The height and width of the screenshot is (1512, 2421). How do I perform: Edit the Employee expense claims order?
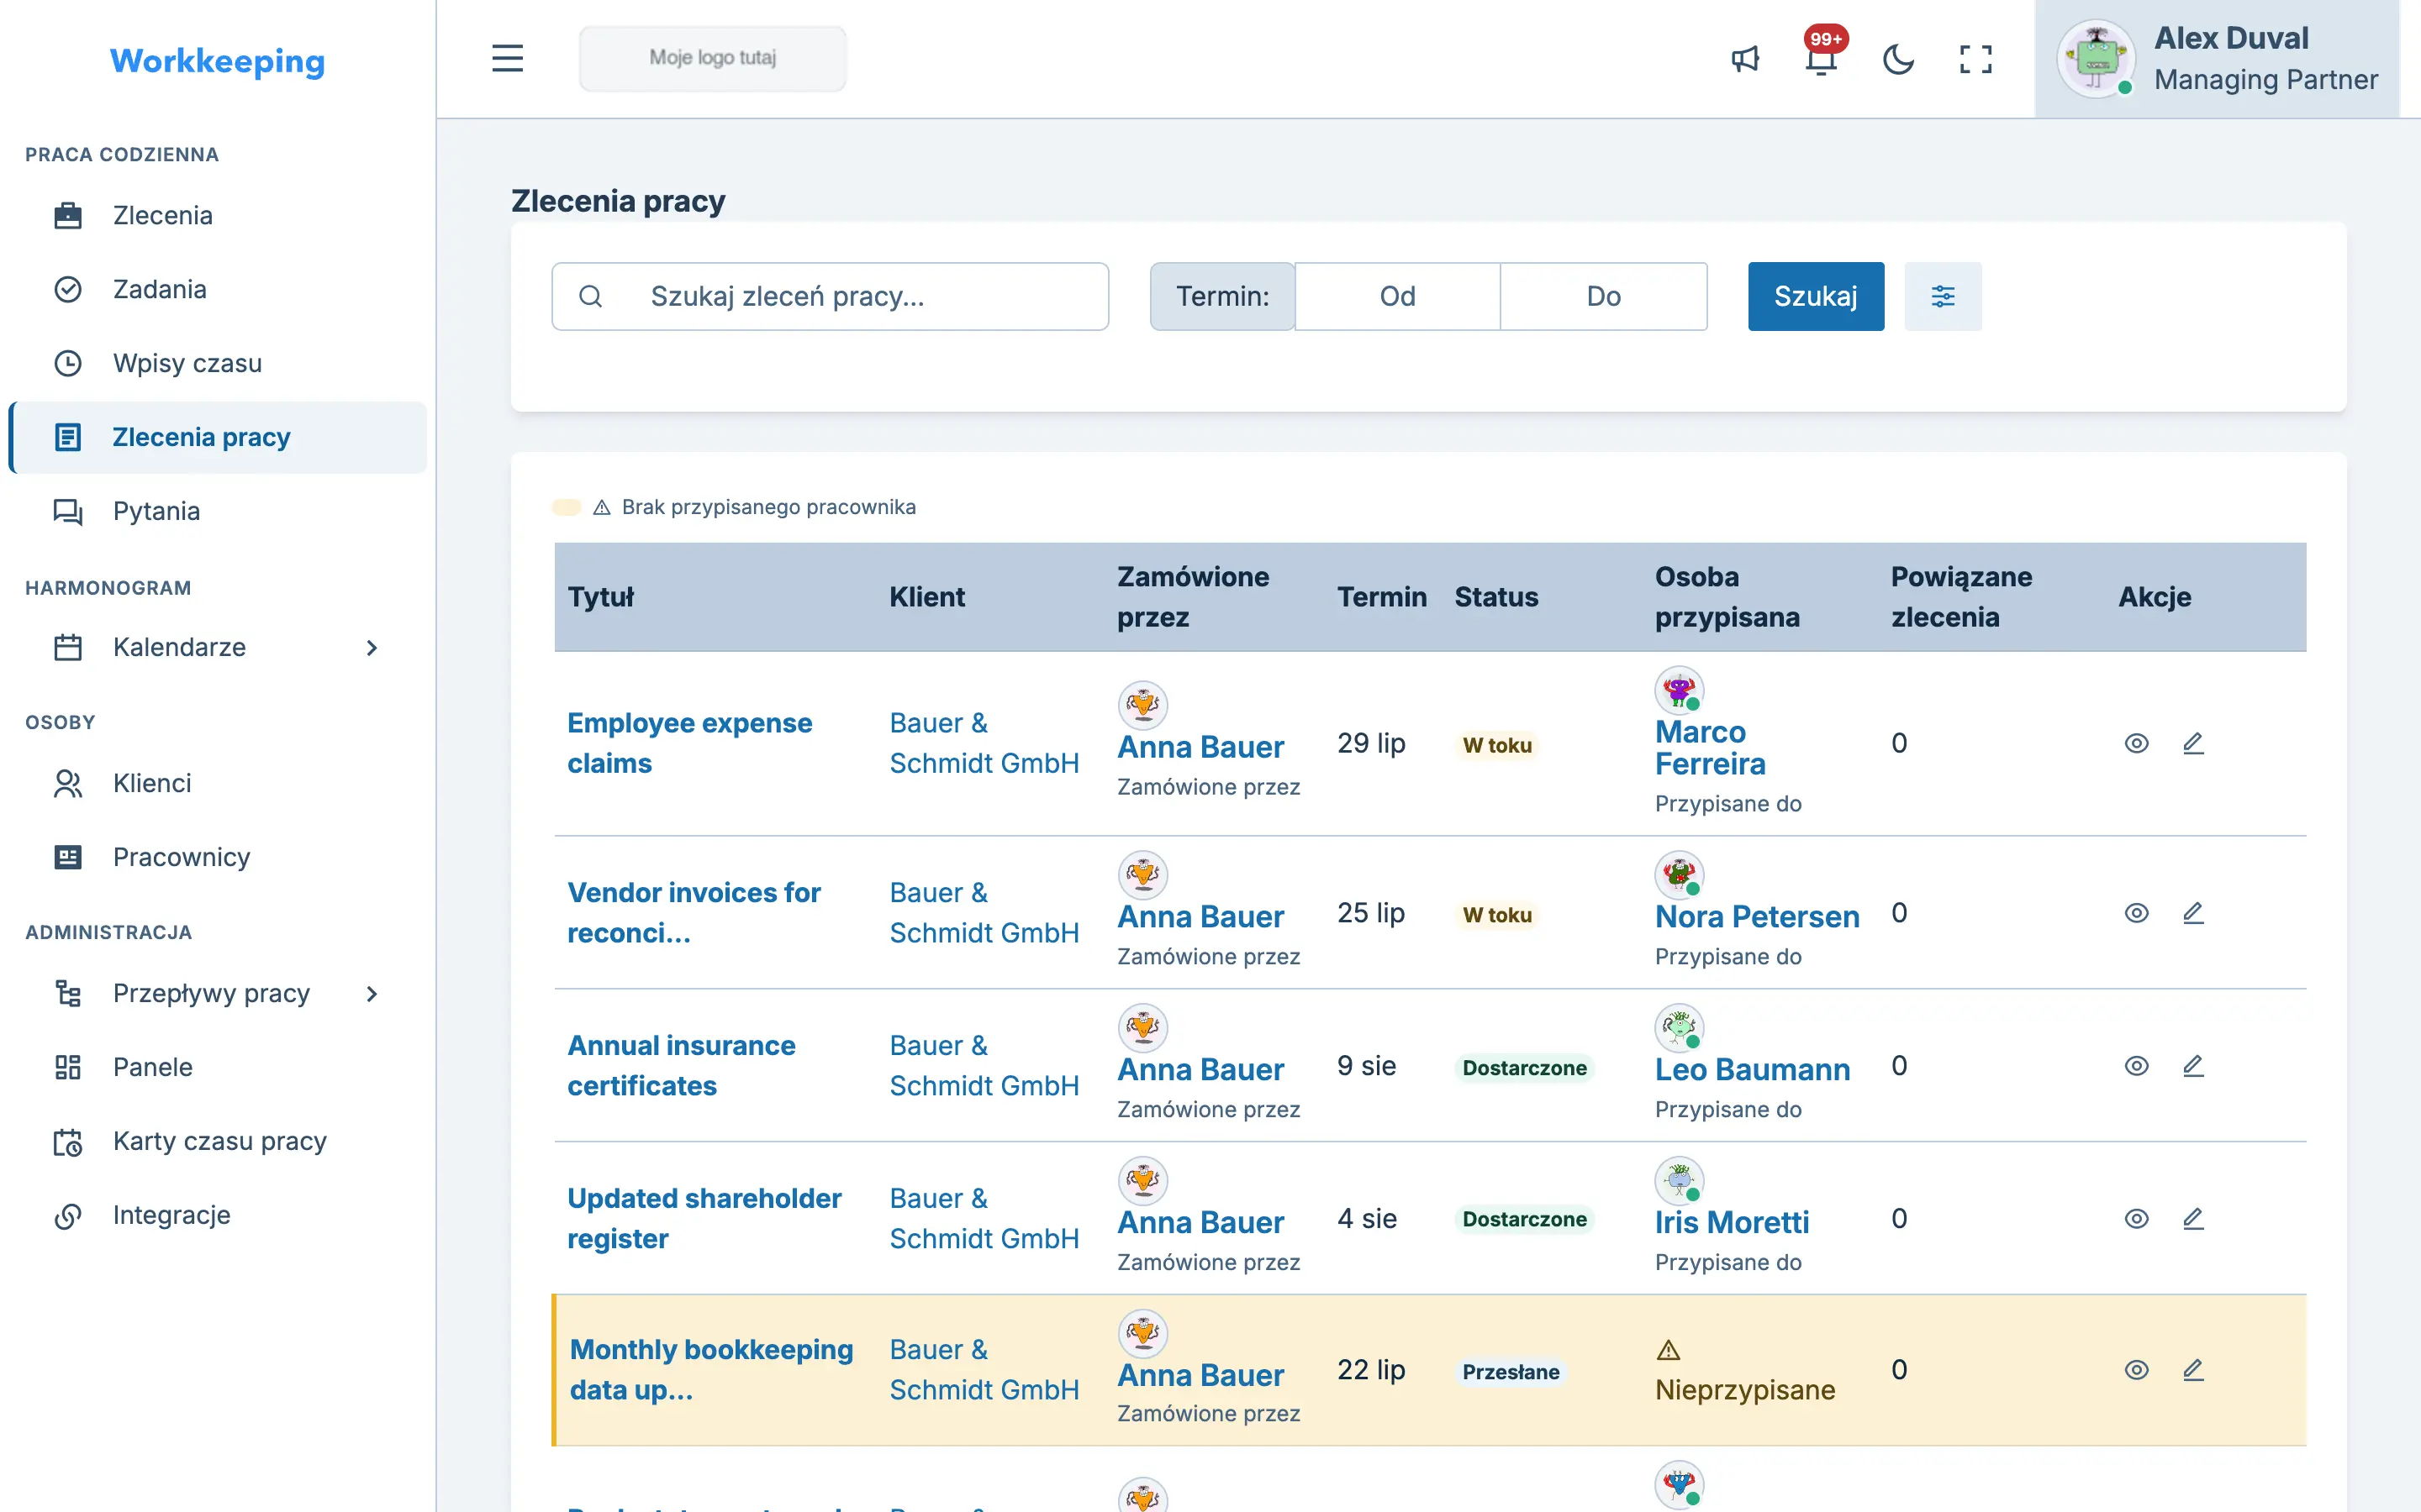coord(2193,743)
